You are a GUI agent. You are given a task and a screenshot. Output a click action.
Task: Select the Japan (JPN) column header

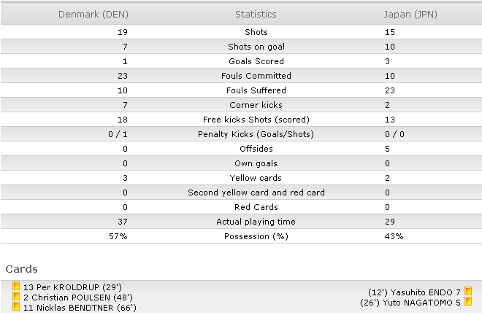tap(410, 15)
